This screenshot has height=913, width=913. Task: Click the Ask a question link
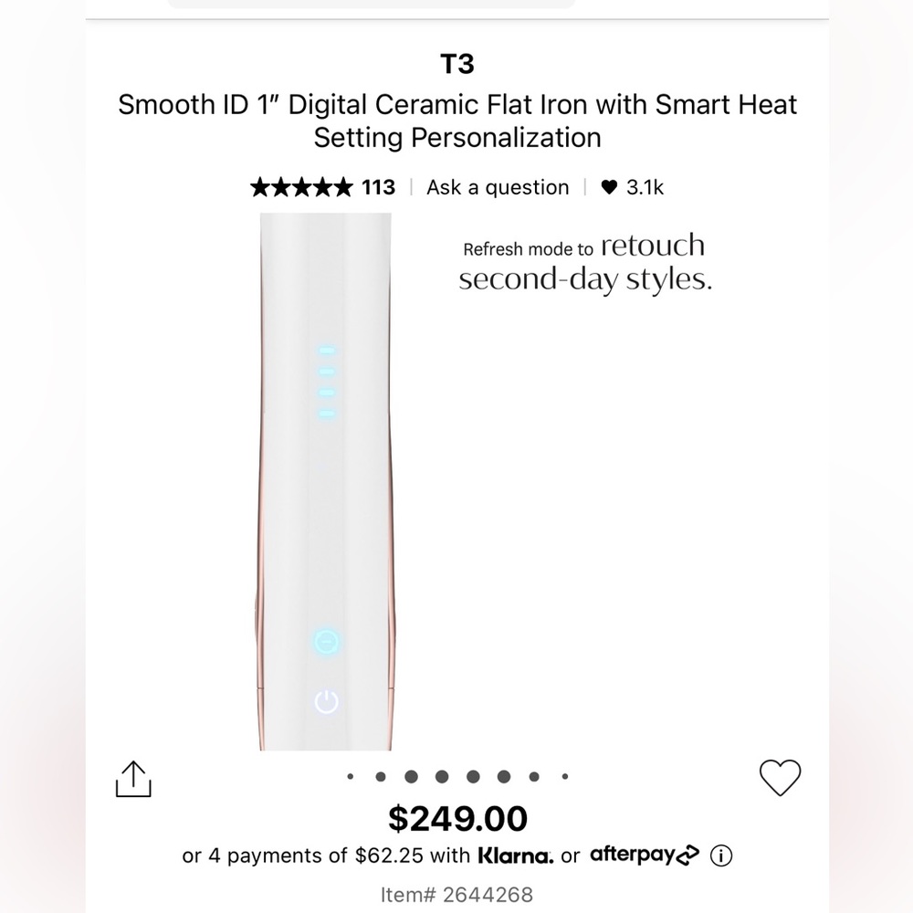point(498,188)
